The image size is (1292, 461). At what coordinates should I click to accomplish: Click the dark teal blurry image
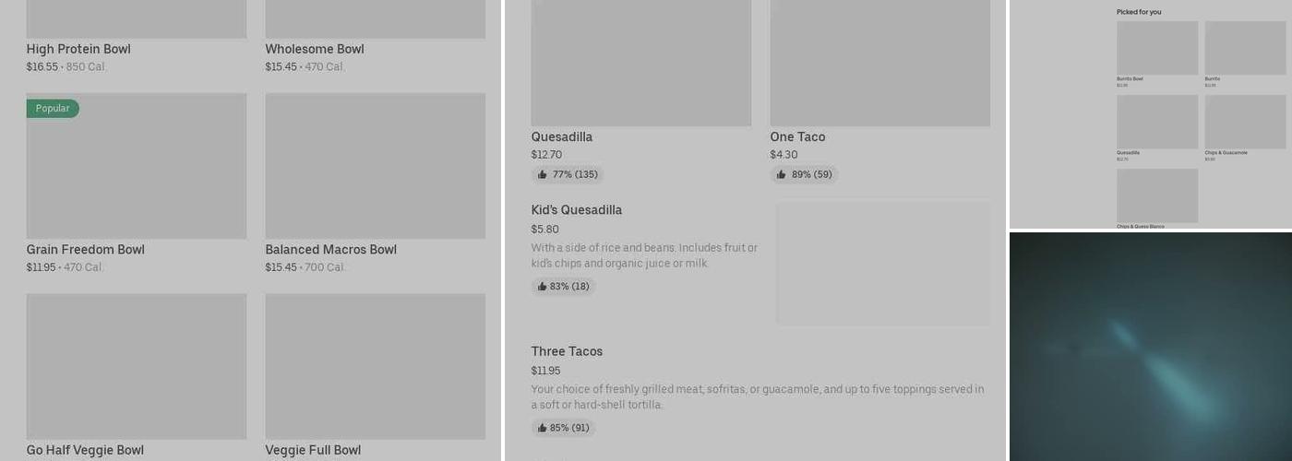click(1151, 347)
